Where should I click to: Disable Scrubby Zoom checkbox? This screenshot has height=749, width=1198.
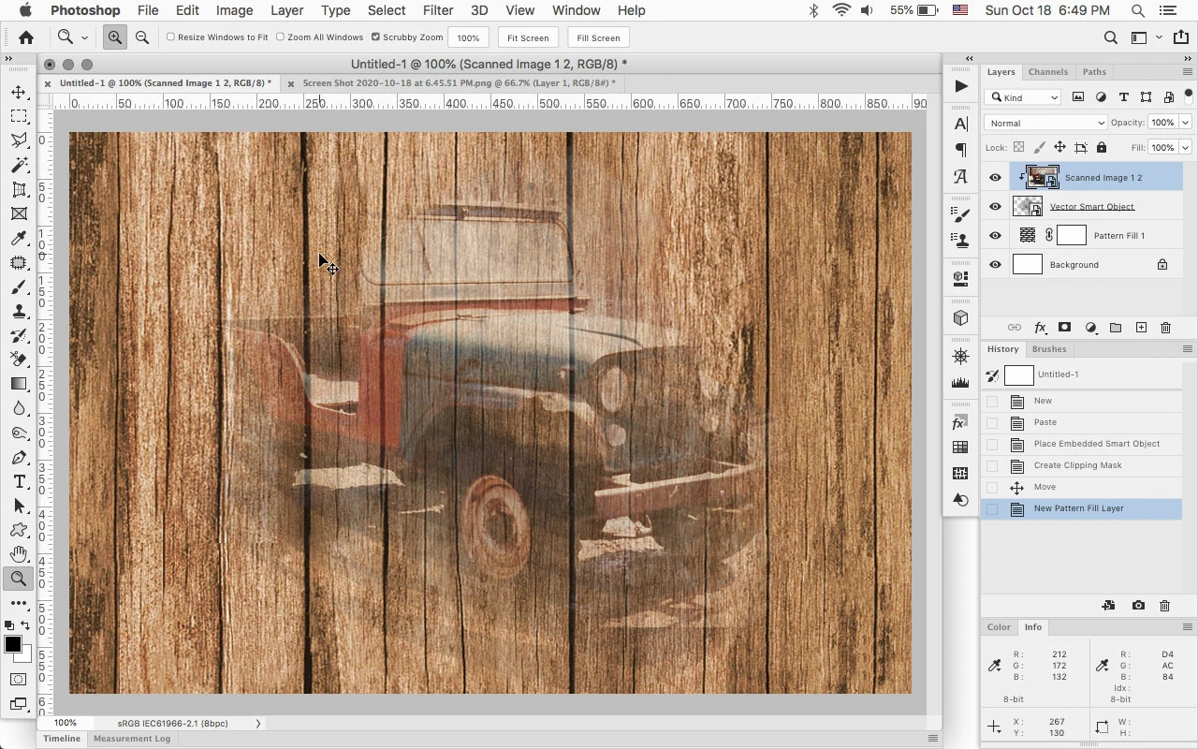coord(375,37)
